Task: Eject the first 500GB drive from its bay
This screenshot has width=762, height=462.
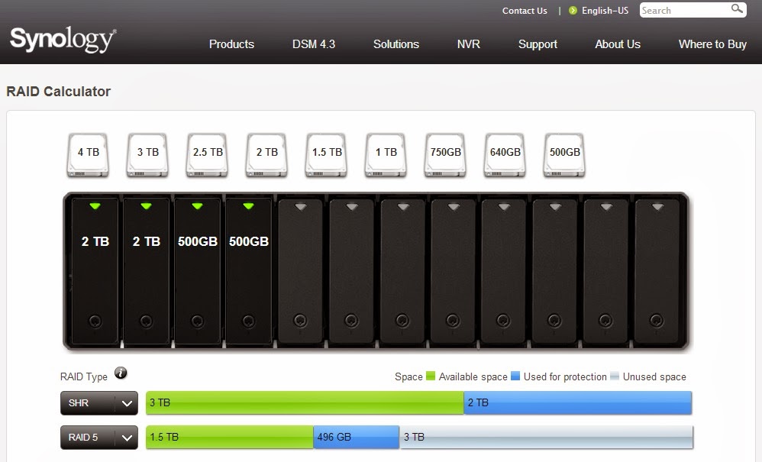Action: pos(196,205)
